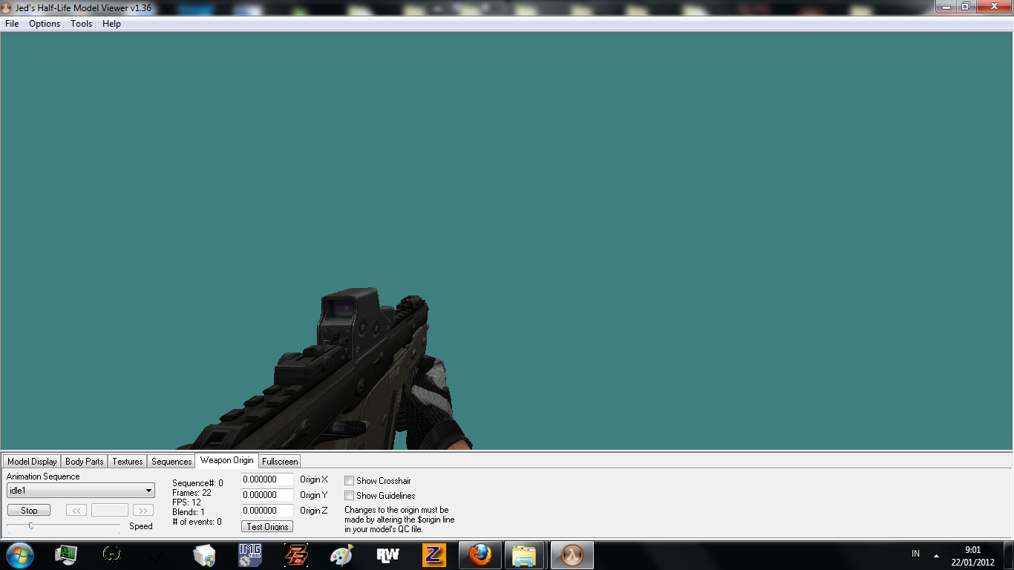Open the green monitor taskbar icon

coord(67,555)
